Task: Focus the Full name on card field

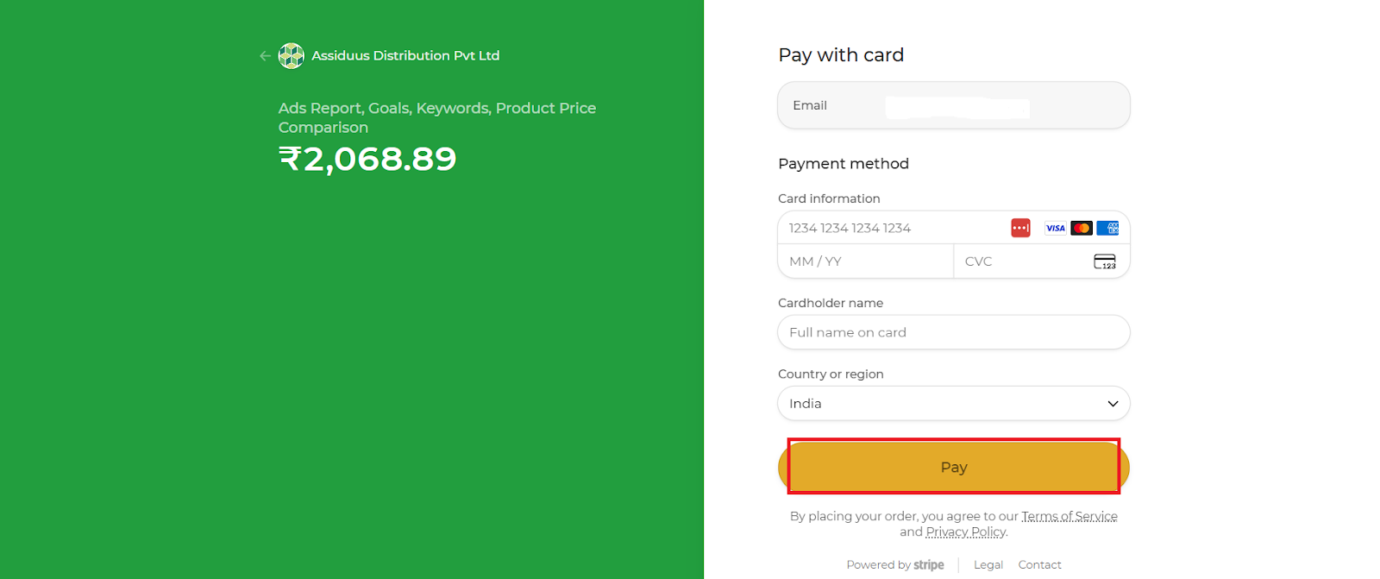Action: [x=953, y=332]
